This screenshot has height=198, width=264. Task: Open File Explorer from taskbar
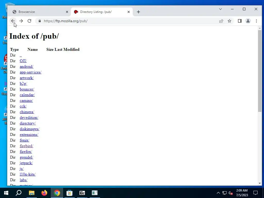31,193
